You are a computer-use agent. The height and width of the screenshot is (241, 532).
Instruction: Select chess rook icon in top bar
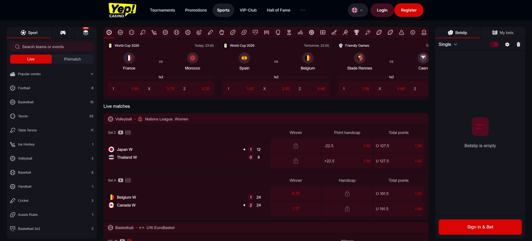coord(289,32)
